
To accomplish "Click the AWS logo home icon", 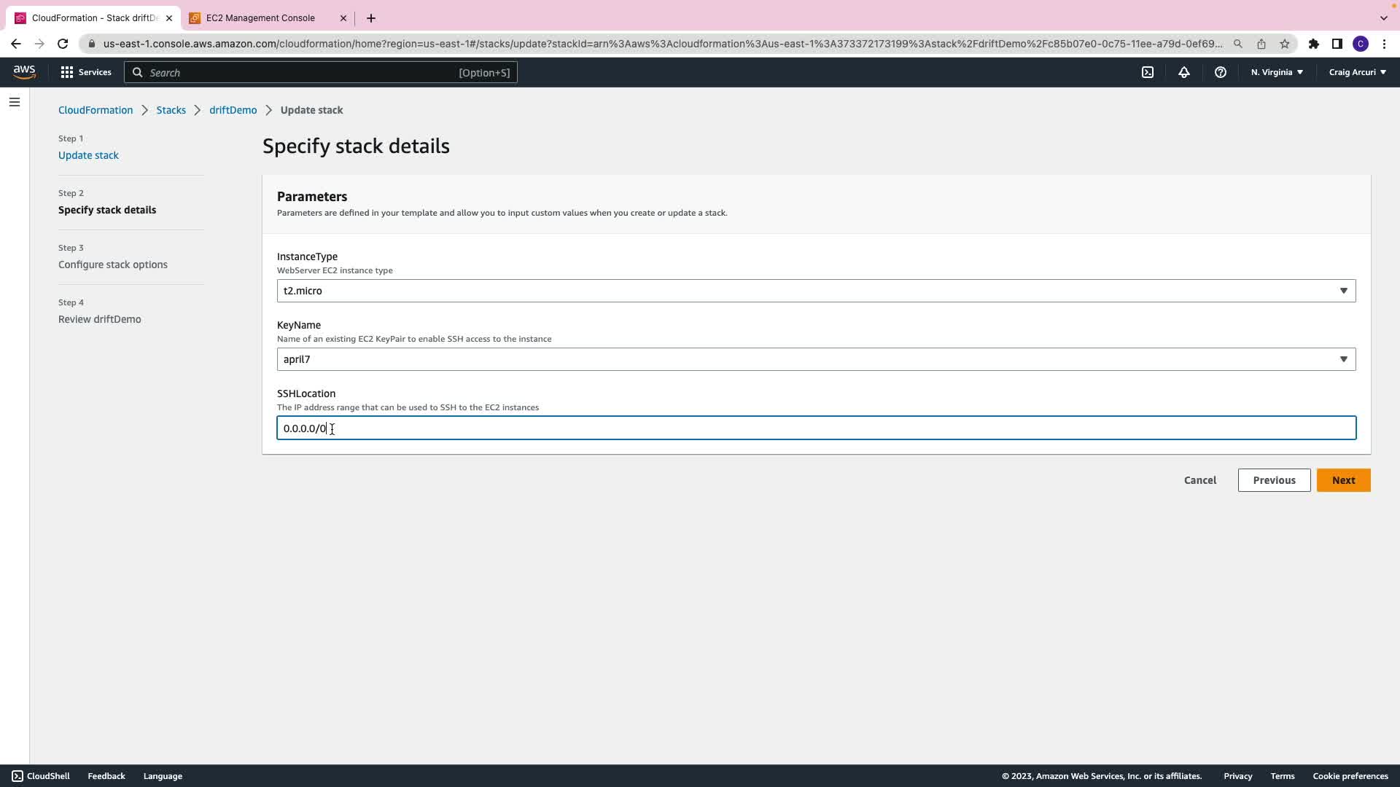I will tap(24, 71).
